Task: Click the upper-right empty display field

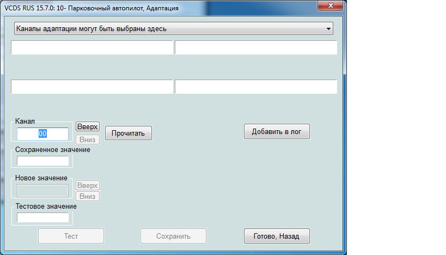Action: pos(255,48)
